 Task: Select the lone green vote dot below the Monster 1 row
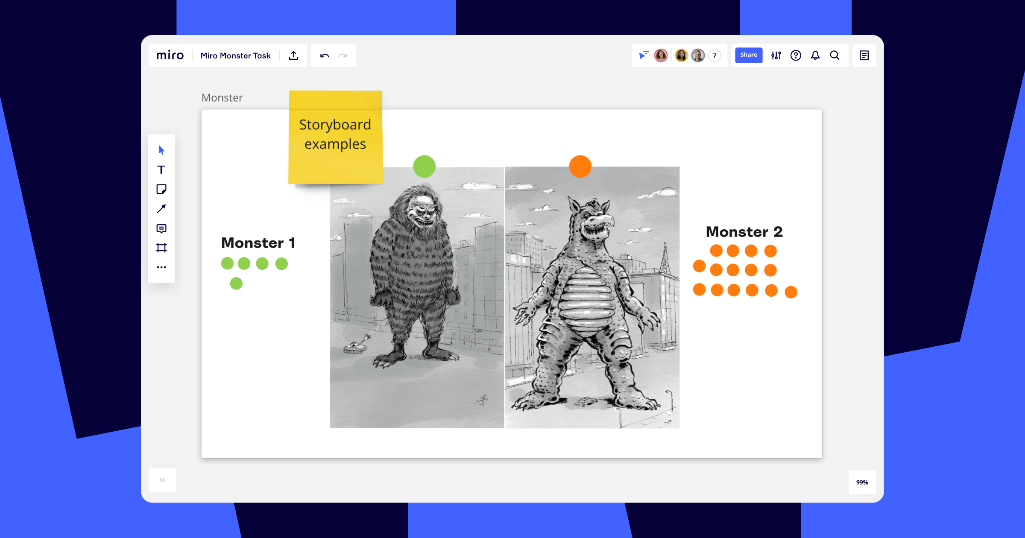pyautogui.click(x=236, y=284)
